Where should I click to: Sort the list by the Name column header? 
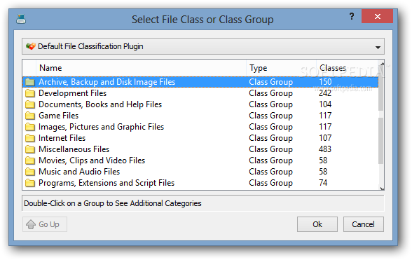141,68
